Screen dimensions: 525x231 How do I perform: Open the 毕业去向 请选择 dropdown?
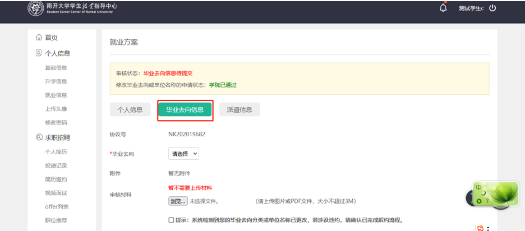click(x=183, y=154)
